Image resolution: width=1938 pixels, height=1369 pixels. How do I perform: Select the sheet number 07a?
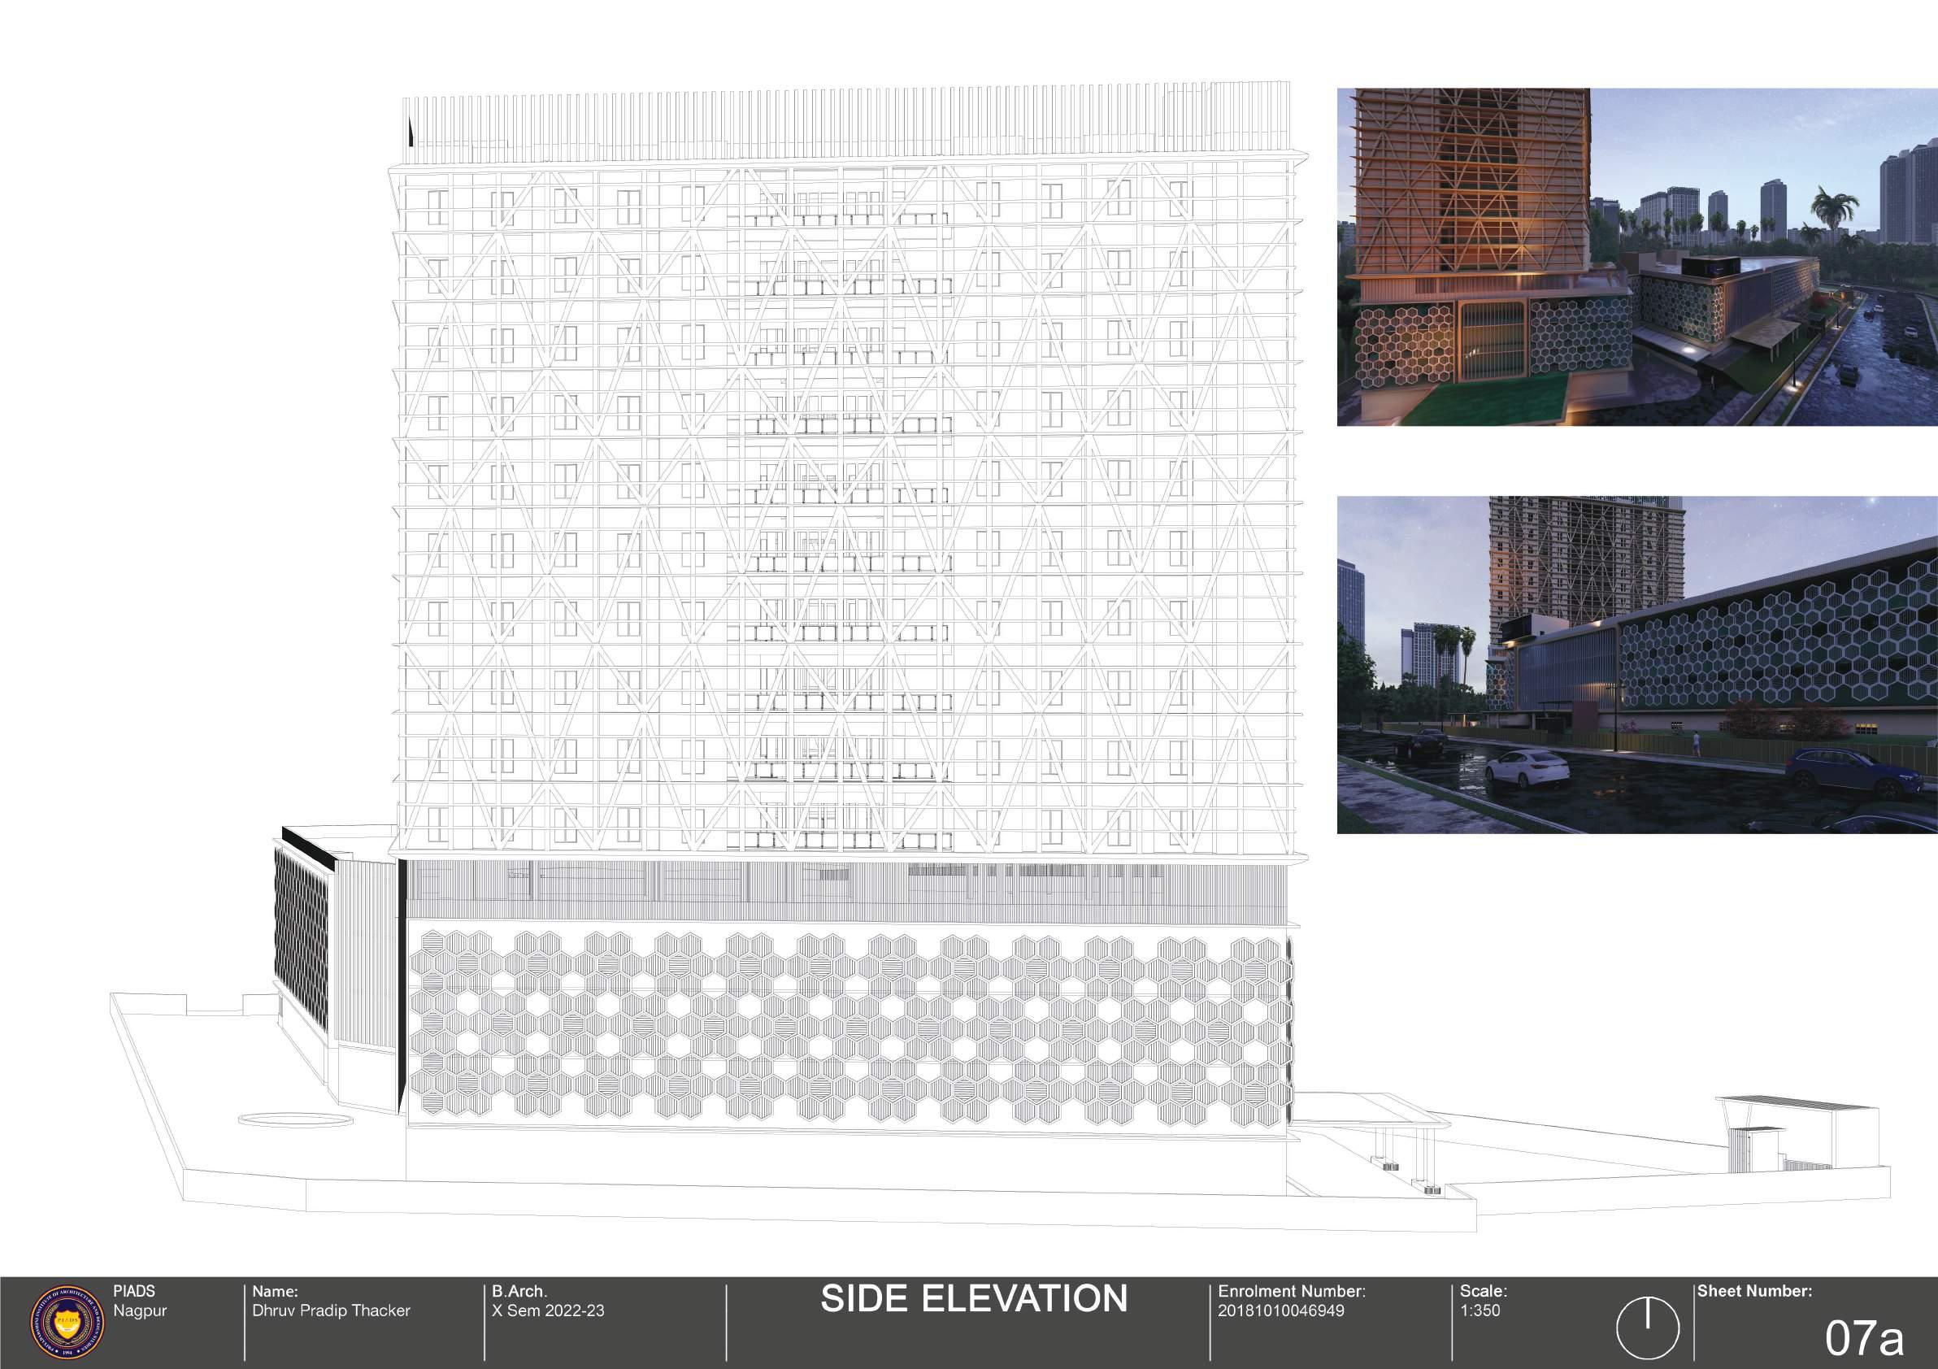click(x=1864, y=1338)
